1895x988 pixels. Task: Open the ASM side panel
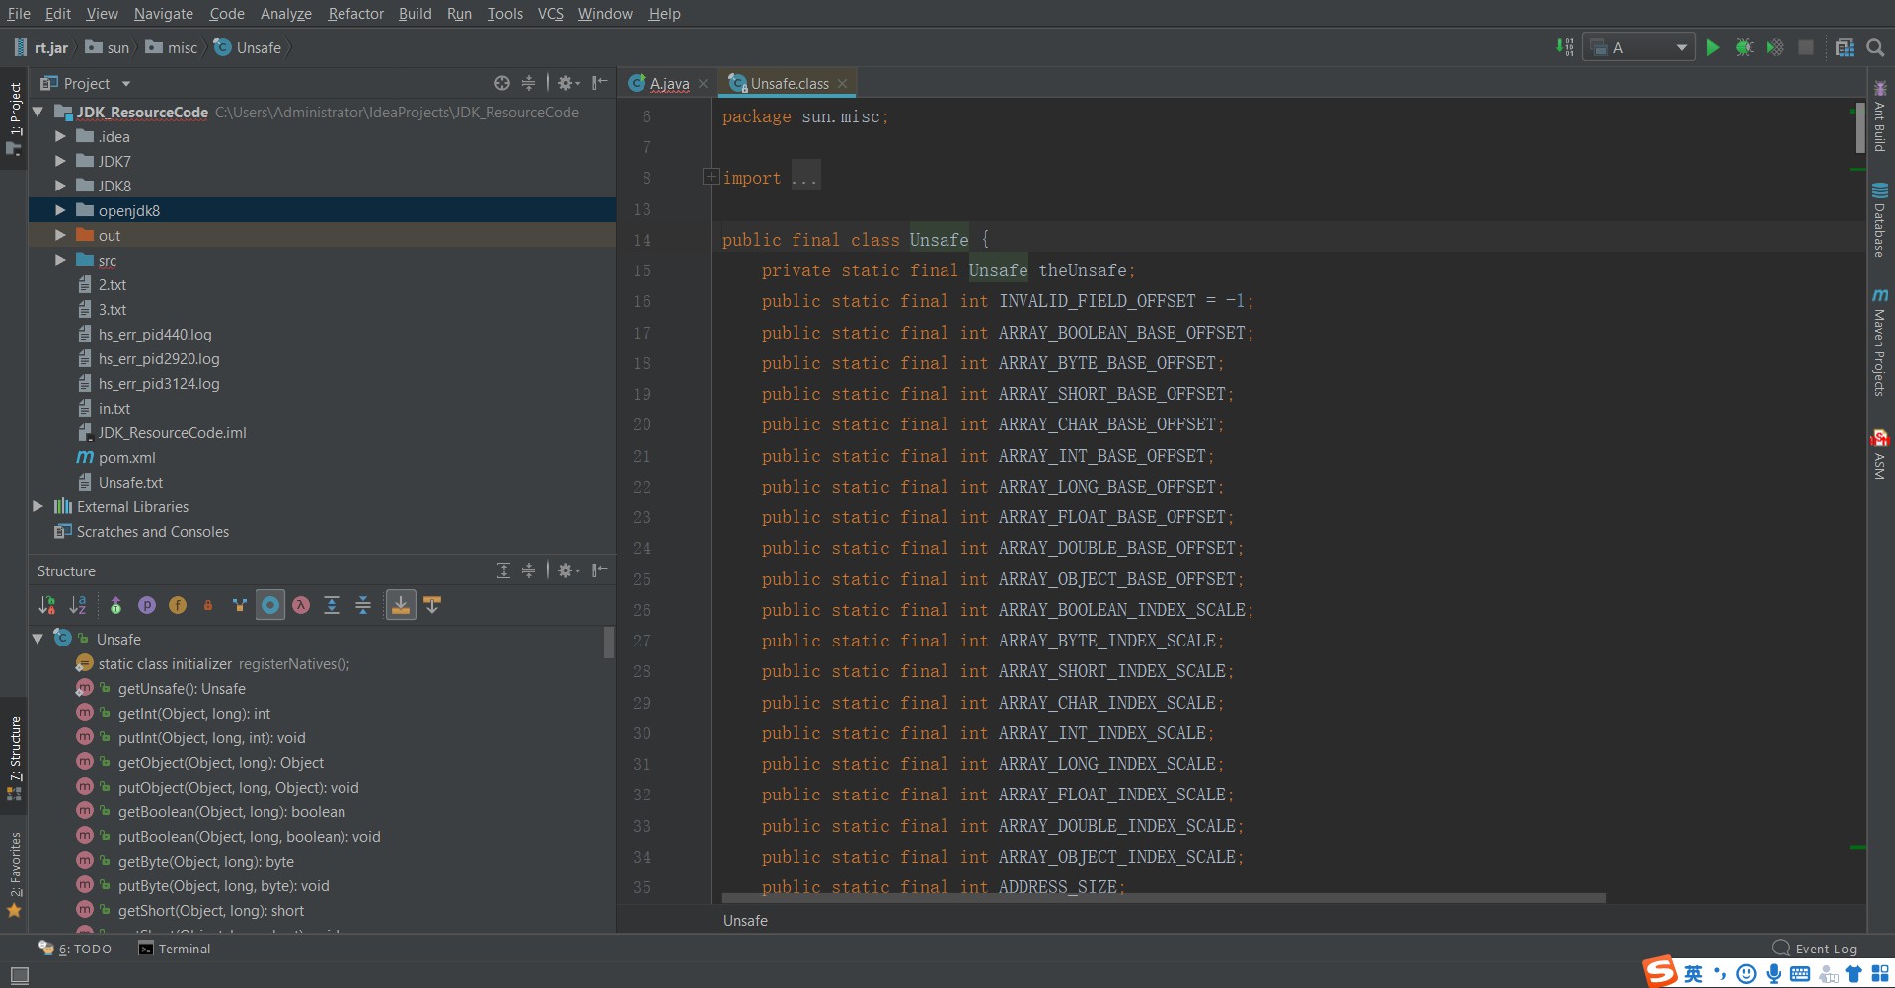coord(1880,455)
